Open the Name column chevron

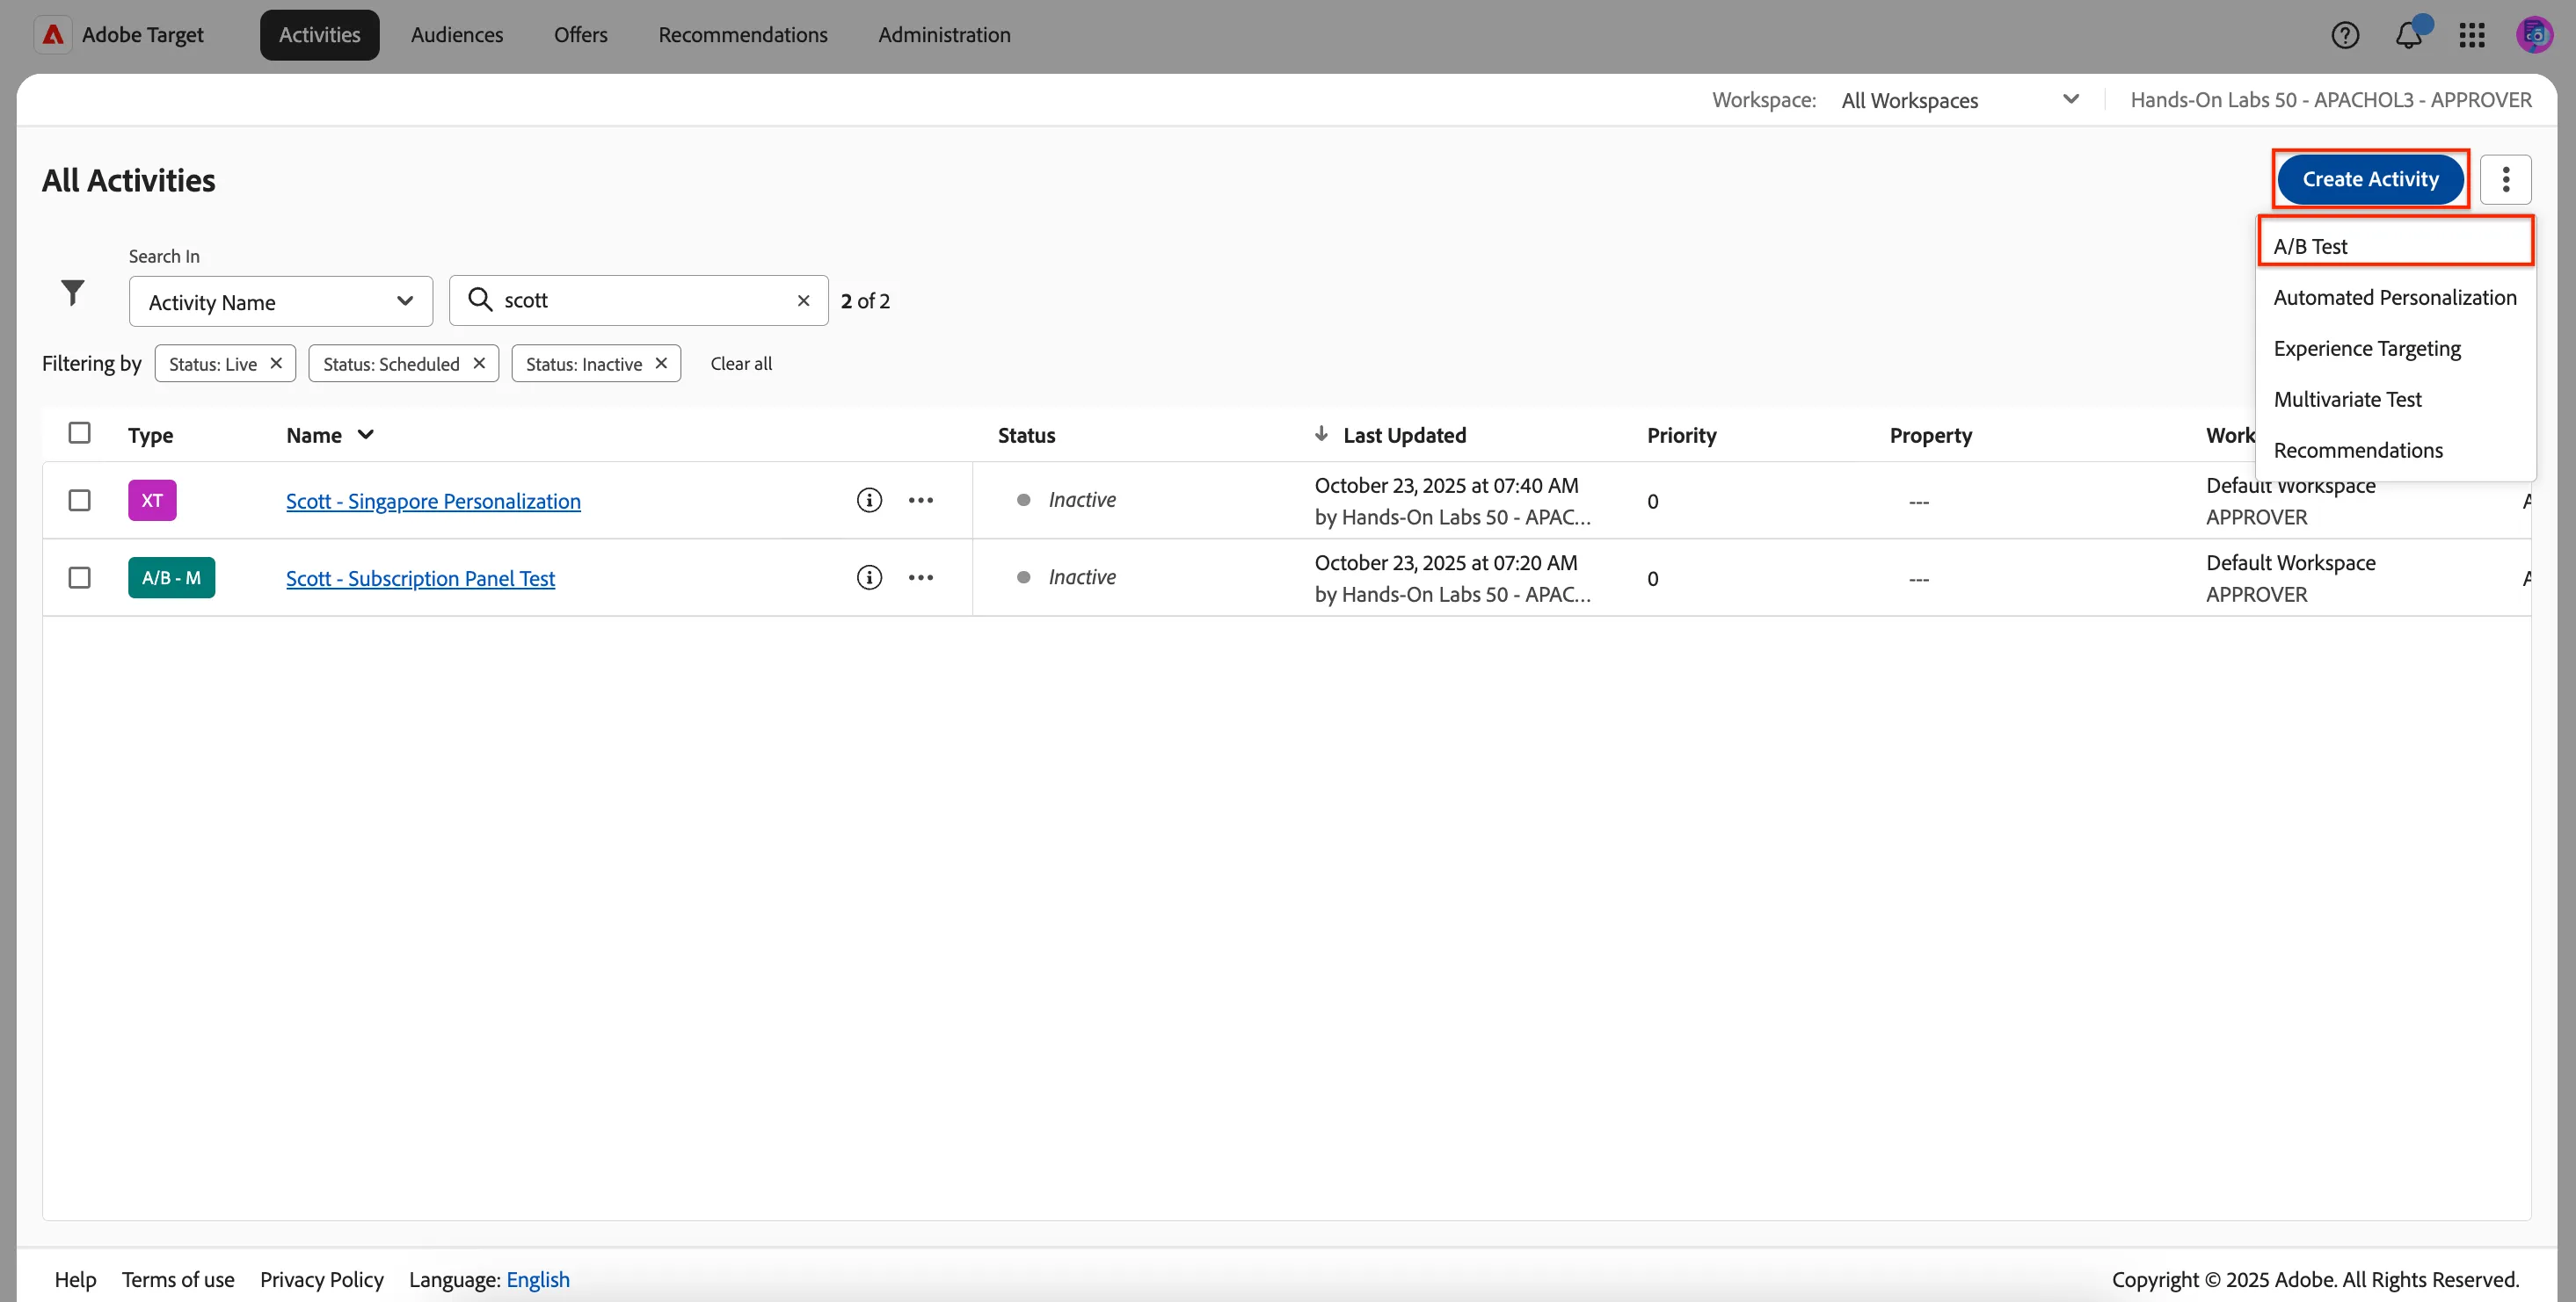click(366, 435)
